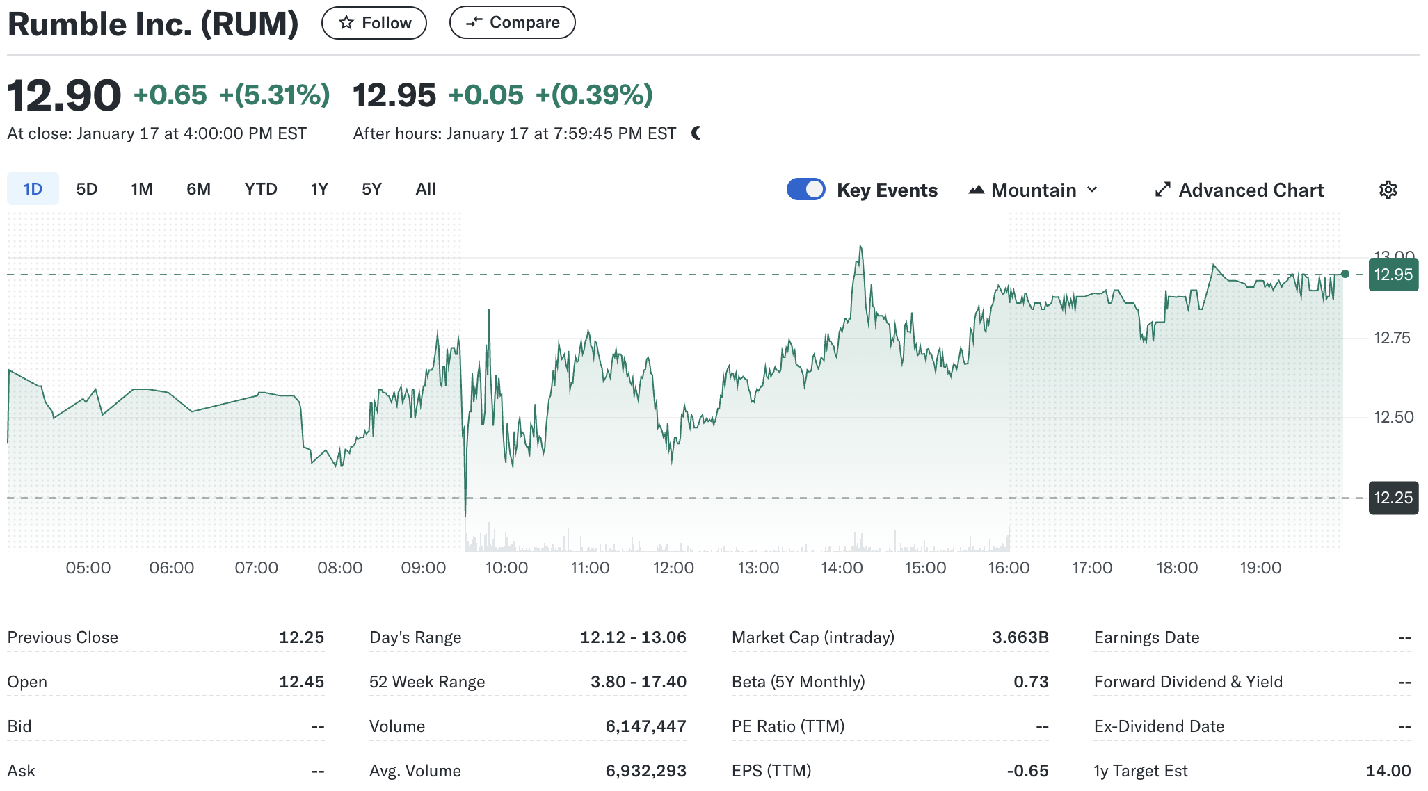Click the 12.95 price label on chart axis
Screen dimensions: 1428x791
1393,275
